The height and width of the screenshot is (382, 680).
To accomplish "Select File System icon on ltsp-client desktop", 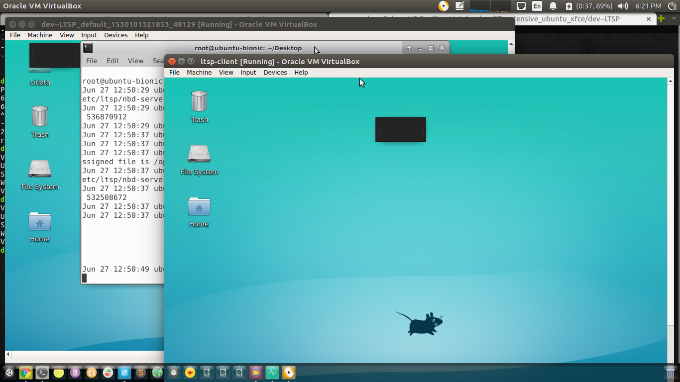I will [x=199, y=159].
